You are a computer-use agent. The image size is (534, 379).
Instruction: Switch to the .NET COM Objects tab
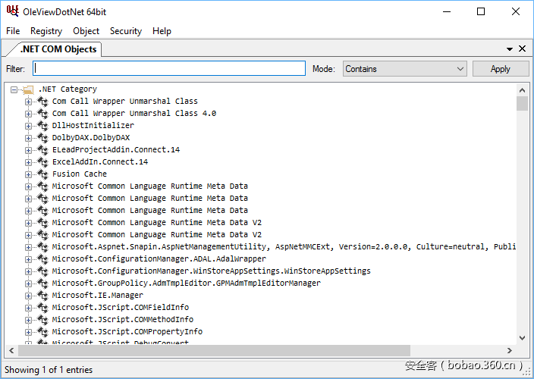point(58,49)
